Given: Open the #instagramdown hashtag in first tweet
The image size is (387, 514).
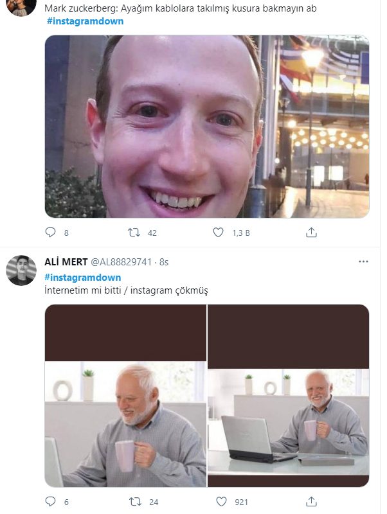Looking at the screenshot, I should pyautogui.click(x=85, y=21).
